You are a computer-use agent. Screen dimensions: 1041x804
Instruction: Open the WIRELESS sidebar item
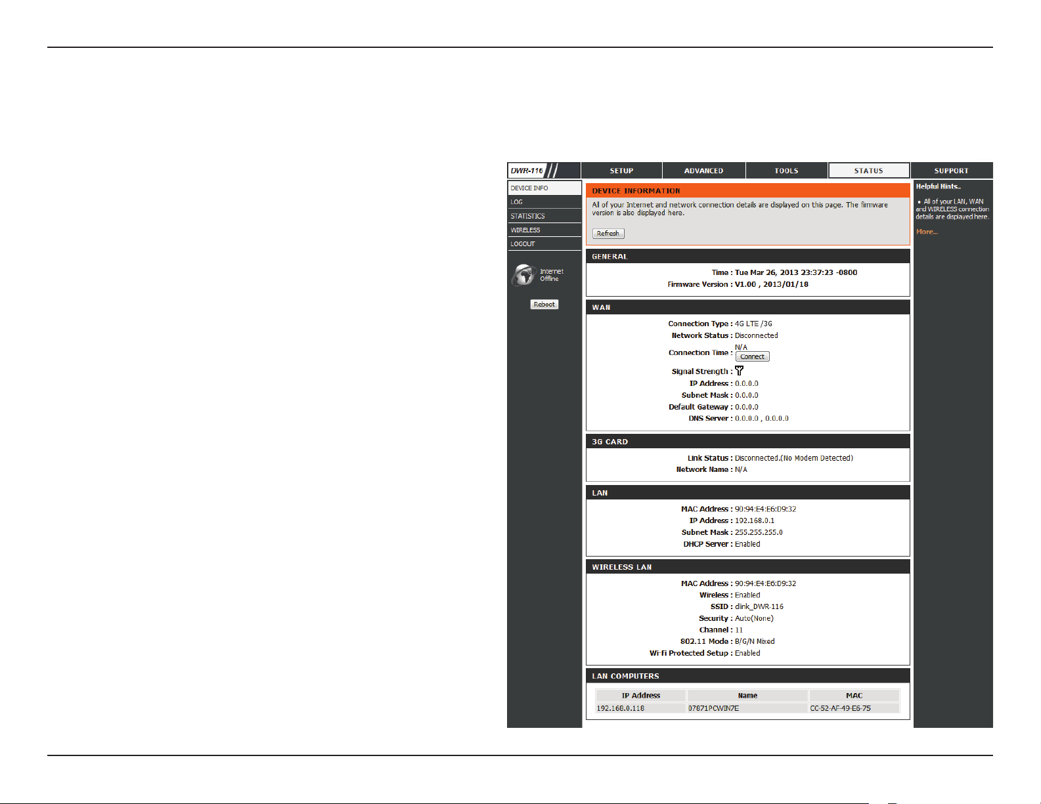[544, 230]
